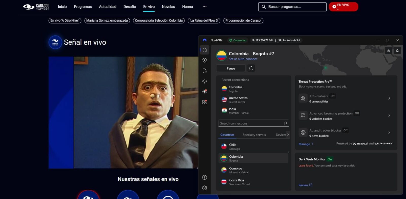Open file share icon in NordVPN sidebar
406x199 pixels.
pyautogui.click(x=205, y=71)
